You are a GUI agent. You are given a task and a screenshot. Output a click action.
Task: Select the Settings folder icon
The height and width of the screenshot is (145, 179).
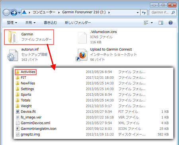(x=18, y=89)
